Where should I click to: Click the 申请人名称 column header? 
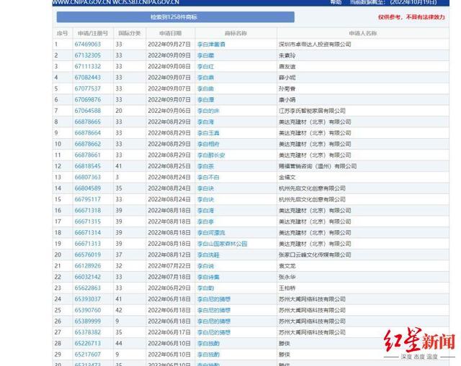363,33
